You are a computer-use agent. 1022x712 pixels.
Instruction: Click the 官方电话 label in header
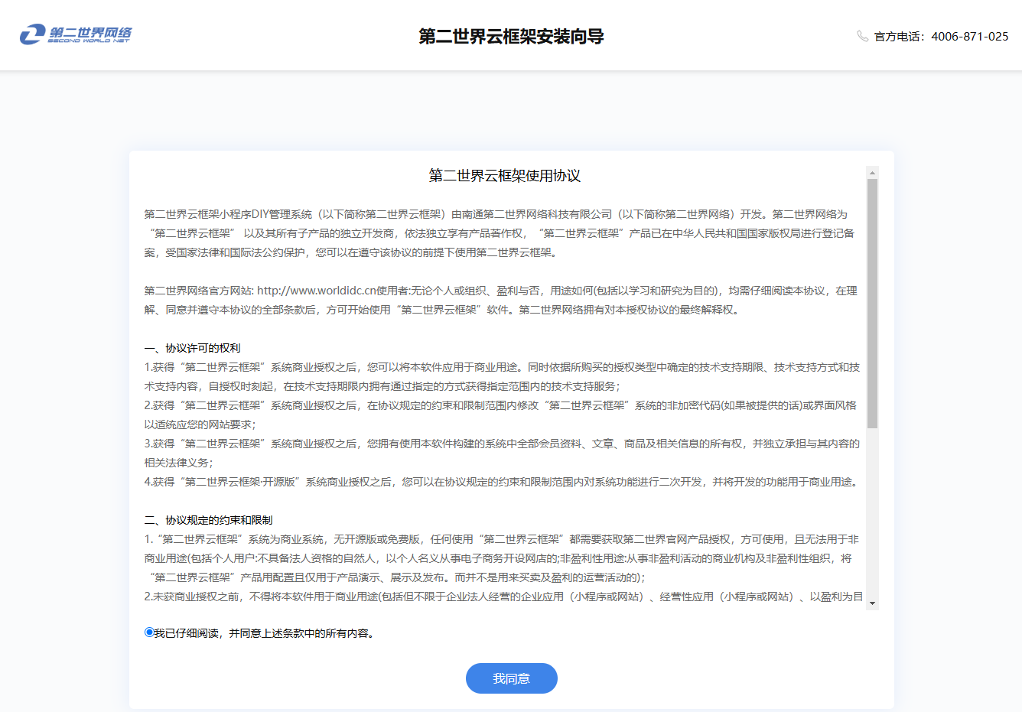(x=899, y=37)
